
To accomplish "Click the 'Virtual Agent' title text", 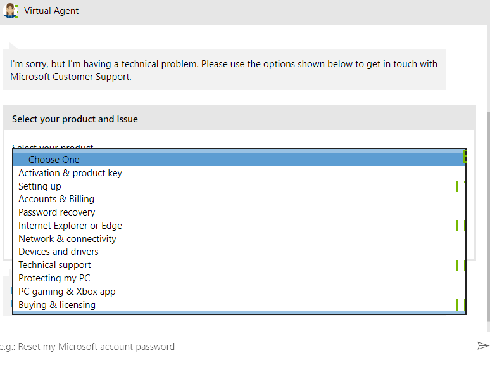I will (x=51, y=11).
